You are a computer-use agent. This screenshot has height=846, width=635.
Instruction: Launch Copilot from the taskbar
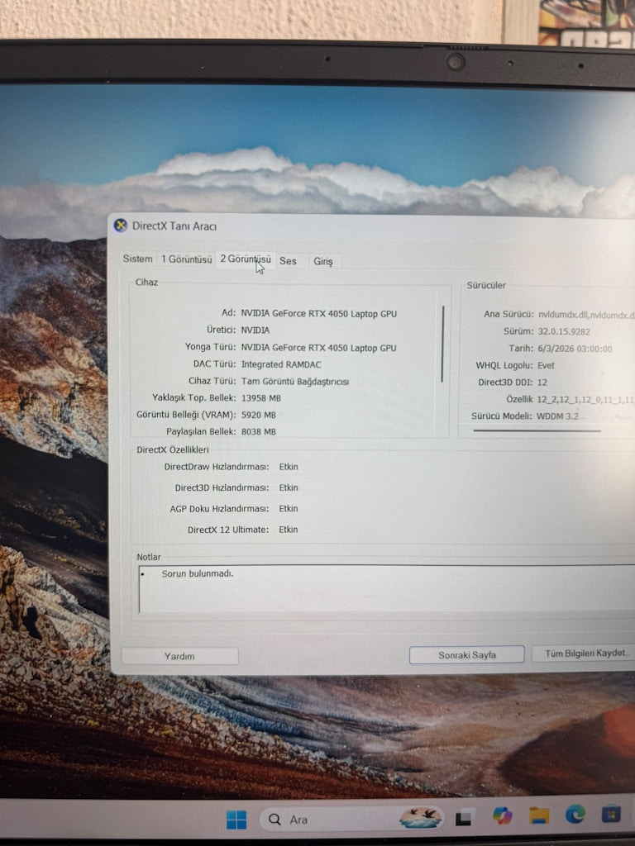(x=502, y=815)
